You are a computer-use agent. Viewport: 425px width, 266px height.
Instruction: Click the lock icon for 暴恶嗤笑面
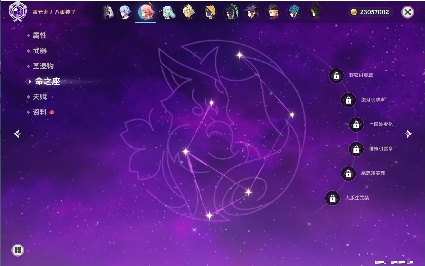[x=348, y=174]
